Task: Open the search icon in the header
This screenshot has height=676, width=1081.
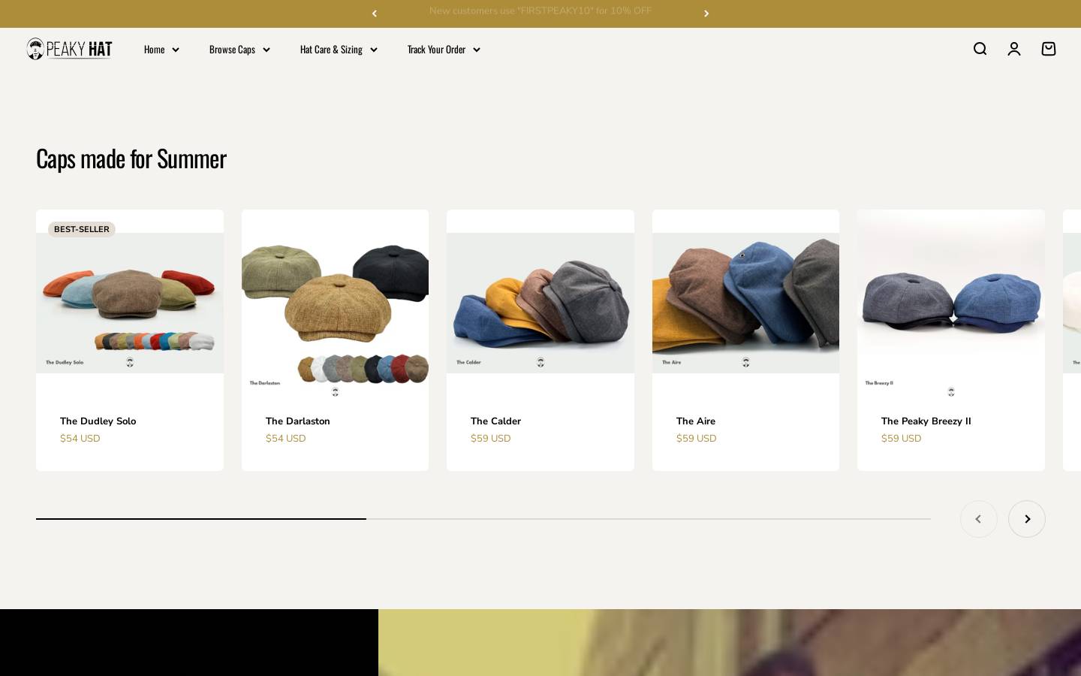Action: 980,49
